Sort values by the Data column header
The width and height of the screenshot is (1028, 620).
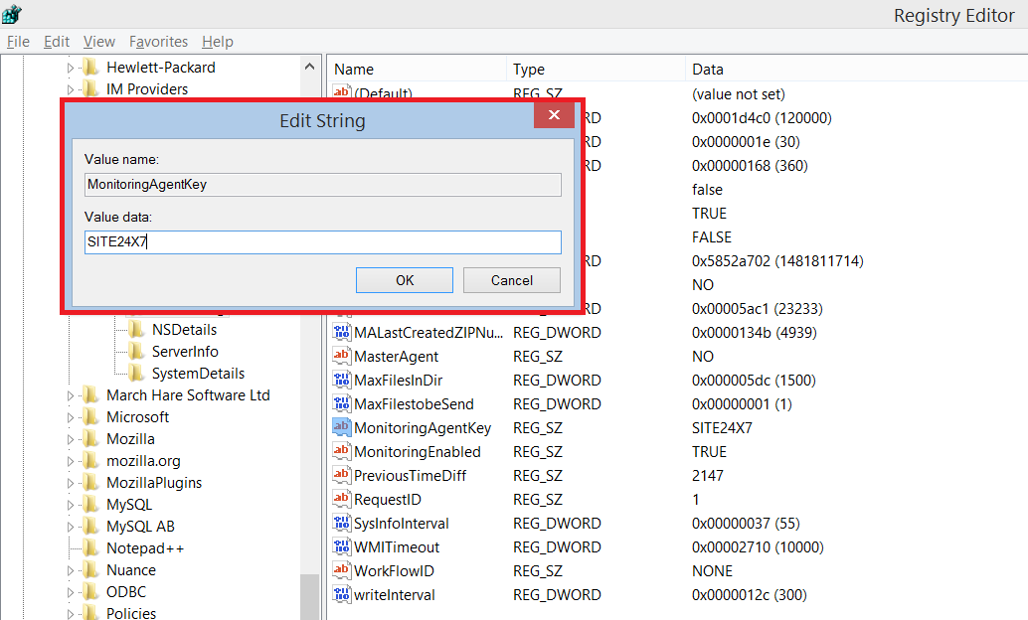857,69
